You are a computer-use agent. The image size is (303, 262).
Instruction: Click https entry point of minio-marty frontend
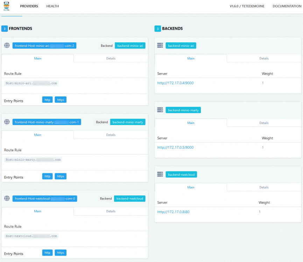(x=61, y=176)
